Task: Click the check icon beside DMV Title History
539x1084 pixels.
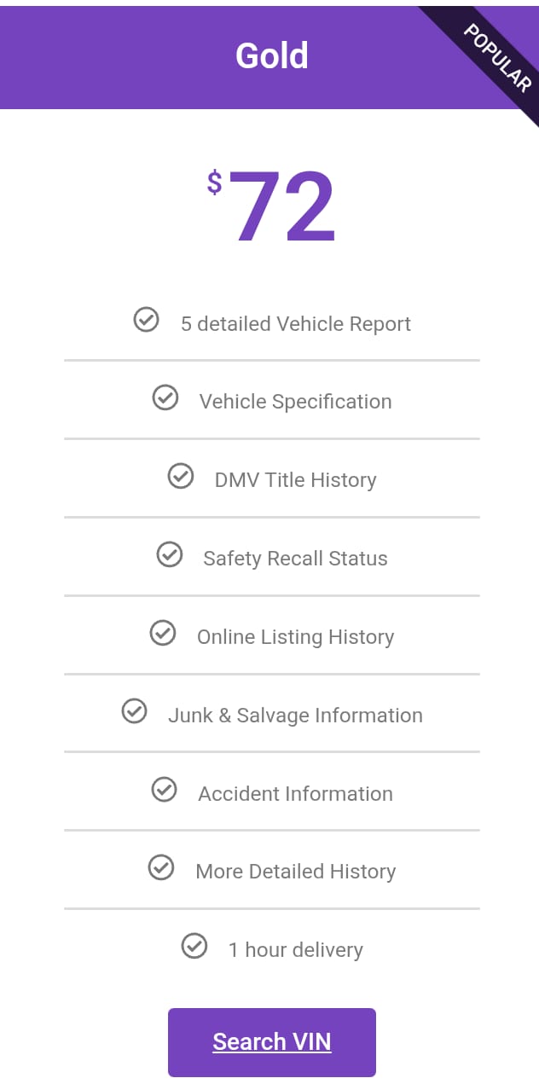Action: (x=181, y=476)
